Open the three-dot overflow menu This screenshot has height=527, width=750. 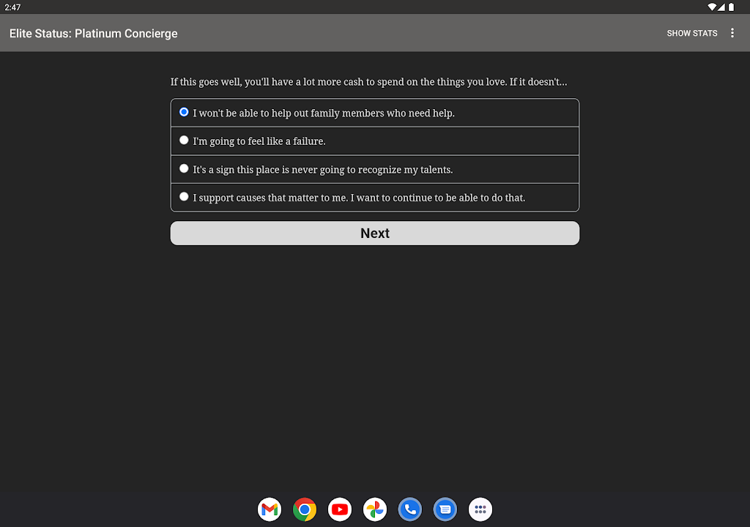732,33
